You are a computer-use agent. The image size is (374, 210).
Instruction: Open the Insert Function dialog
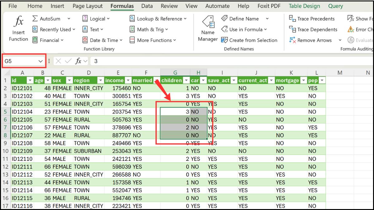18,28
